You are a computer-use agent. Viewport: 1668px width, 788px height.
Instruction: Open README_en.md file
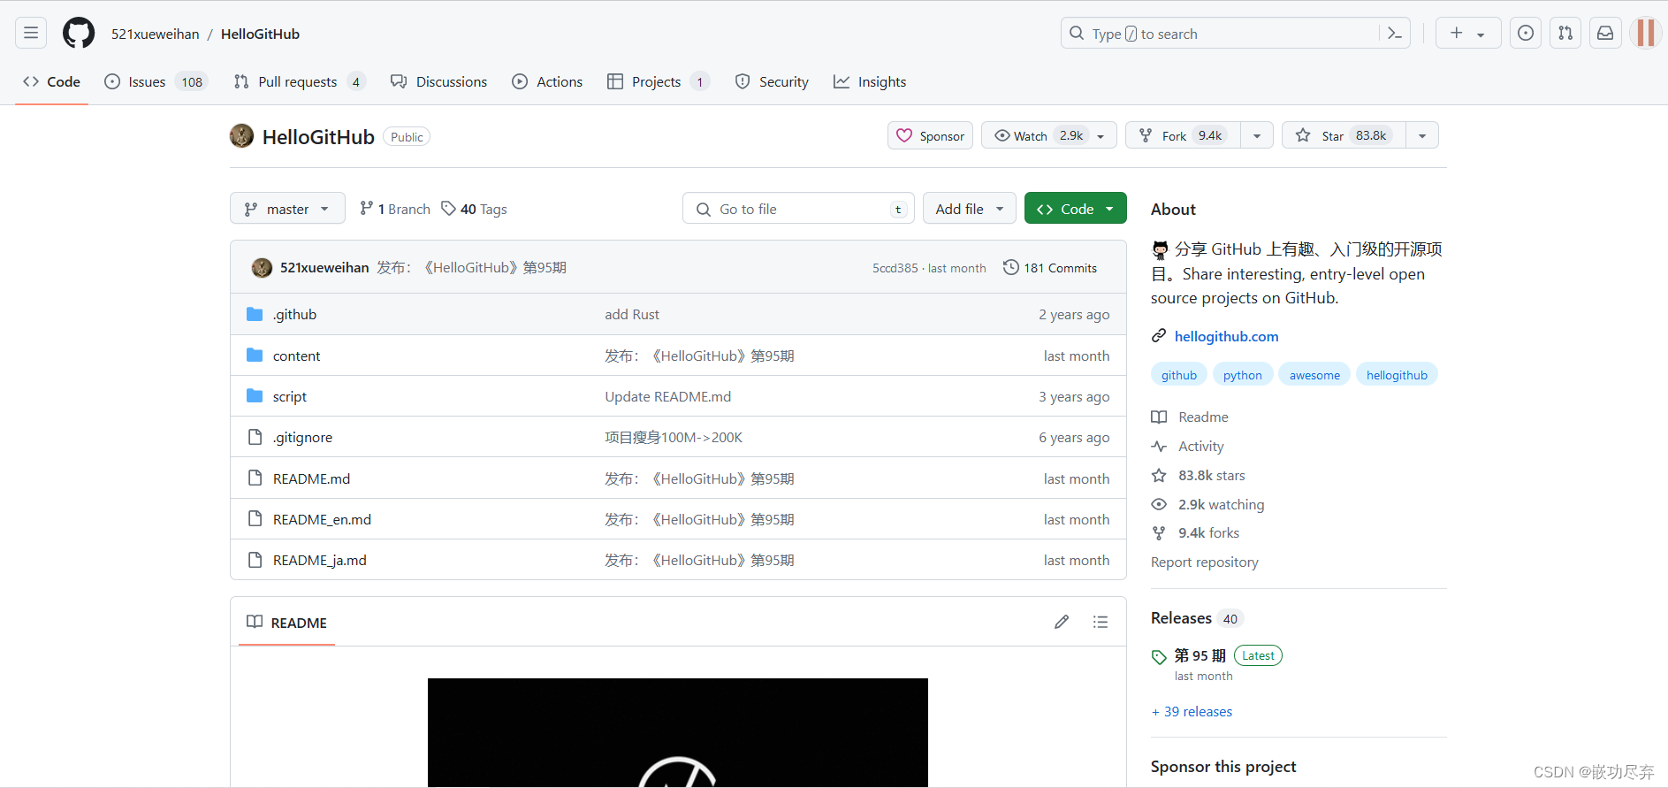coord(322,519)
